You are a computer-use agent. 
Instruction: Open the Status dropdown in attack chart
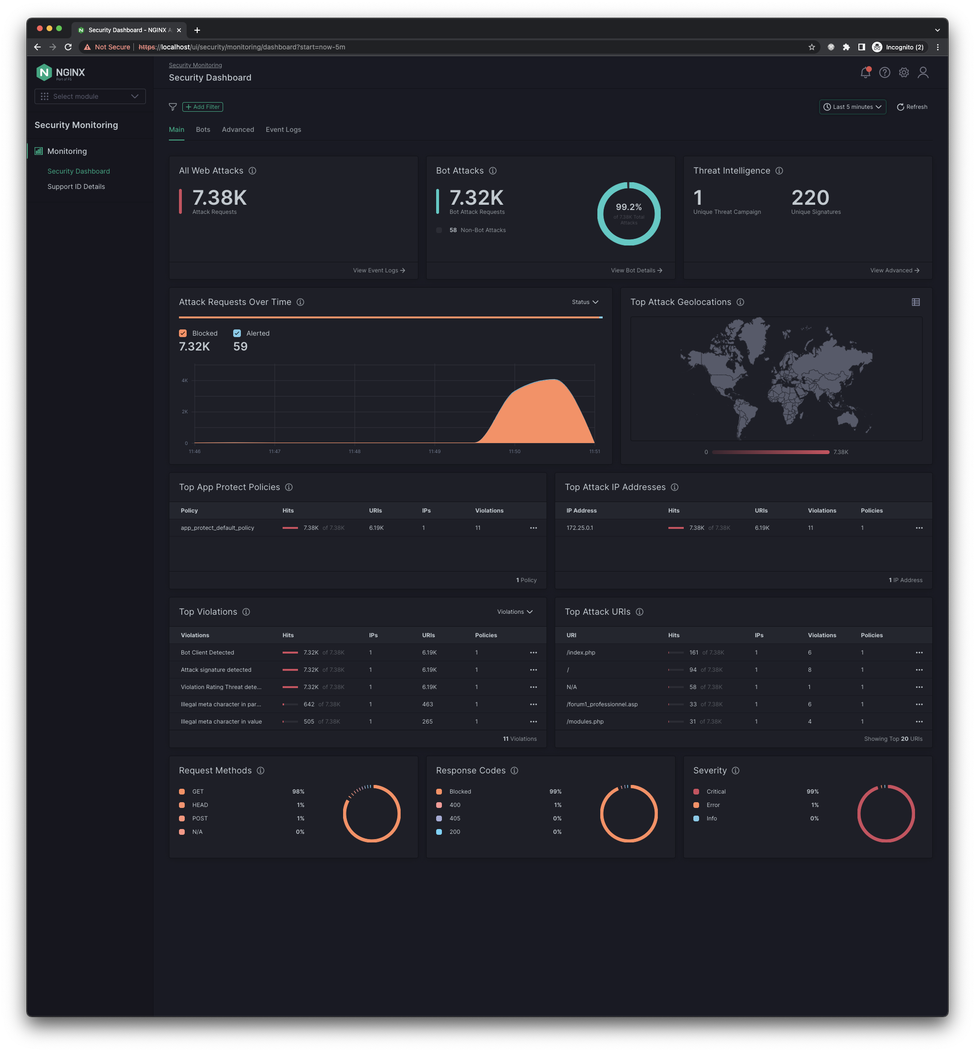click(x=584, y=302)
